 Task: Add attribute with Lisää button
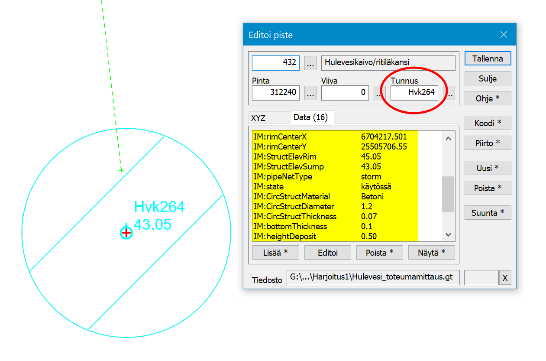click(275, 253)
